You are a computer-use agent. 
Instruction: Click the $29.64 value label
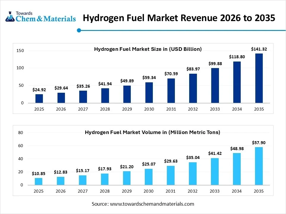pyautogui.click(x=61, y=88)
